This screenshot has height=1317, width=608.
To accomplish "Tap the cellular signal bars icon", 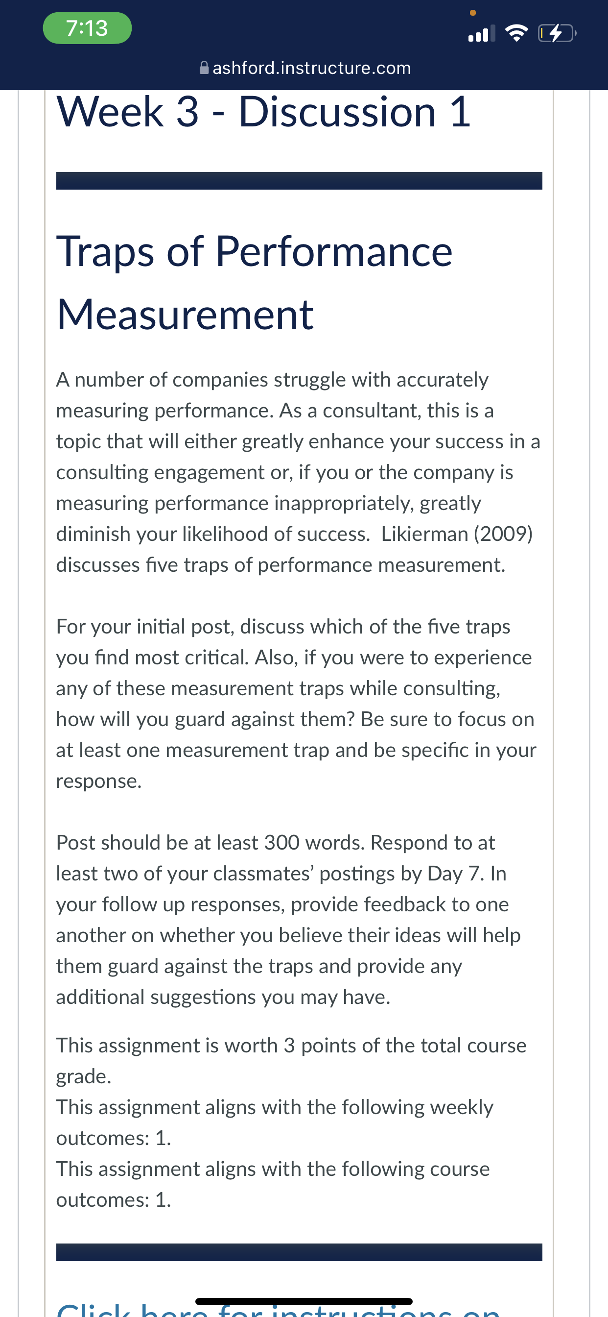I will (481, 34).
